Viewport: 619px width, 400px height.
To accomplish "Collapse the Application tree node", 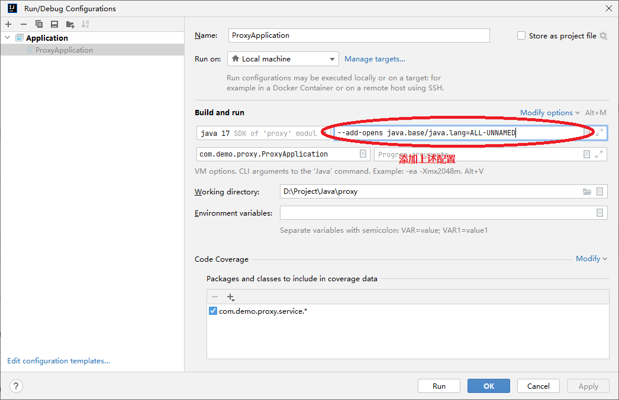I will pyautogui.click(x=8, y=38).
